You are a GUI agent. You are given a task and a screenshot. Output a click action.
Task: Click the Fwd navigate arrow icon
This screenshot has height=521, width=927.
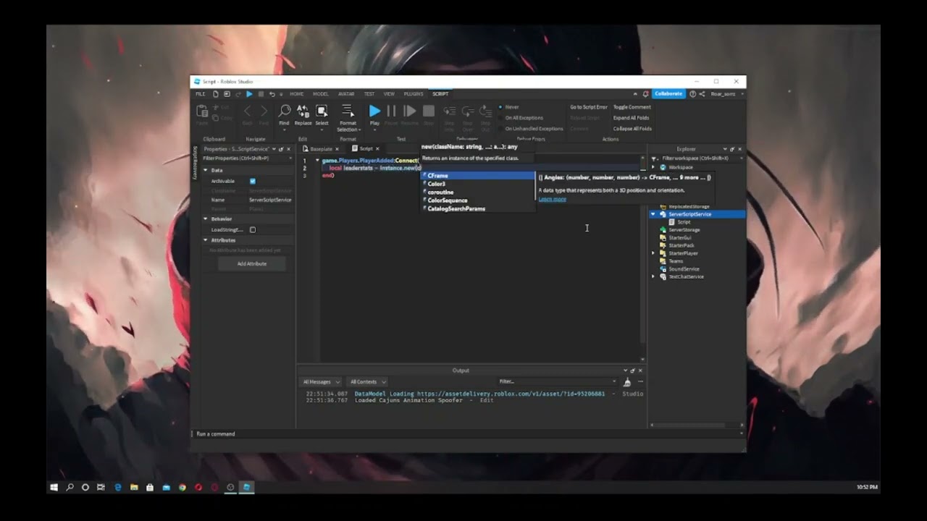coord(264,111)
